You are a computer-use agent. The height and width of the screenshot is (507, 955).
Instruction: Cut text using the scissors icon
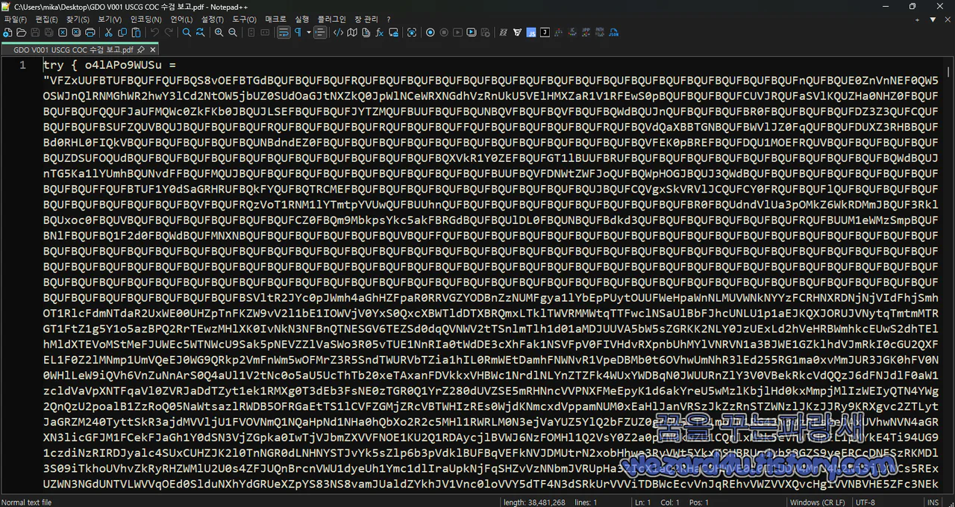coord(109,32)
